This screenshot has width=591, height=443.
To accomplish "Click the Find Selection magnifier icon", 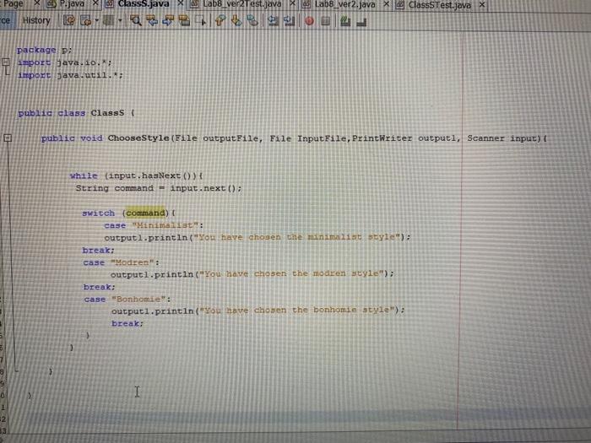I will tap(136, 20).
